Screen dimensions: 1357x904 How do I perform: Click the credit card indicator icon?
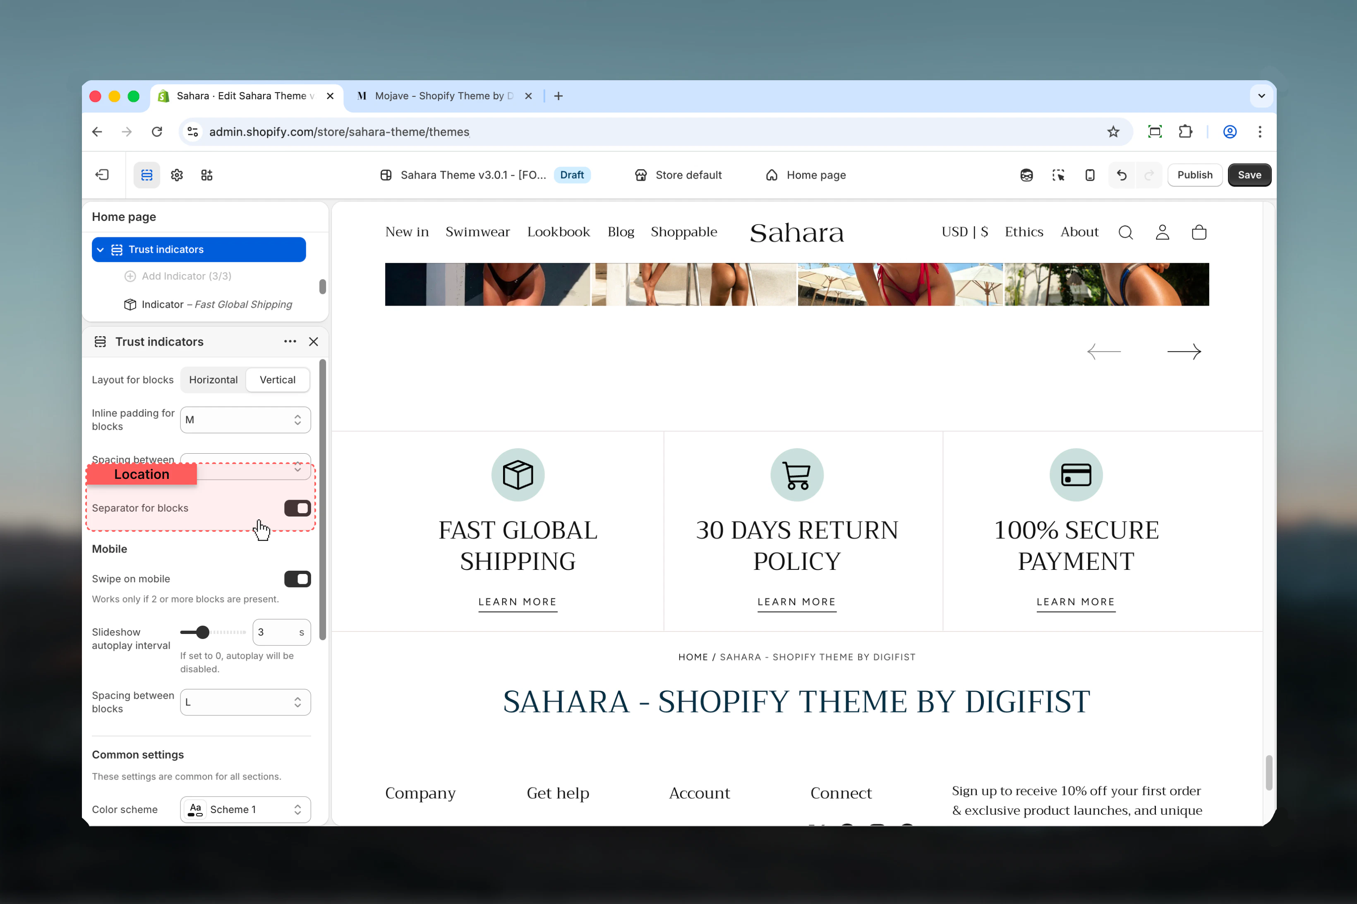1076,474
